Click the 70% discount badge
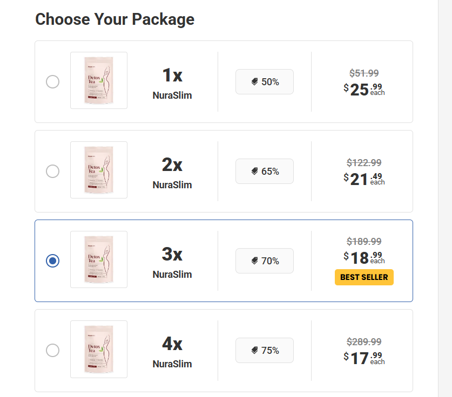Viewport: 452px width, 397px height. [x=264, y=261]
